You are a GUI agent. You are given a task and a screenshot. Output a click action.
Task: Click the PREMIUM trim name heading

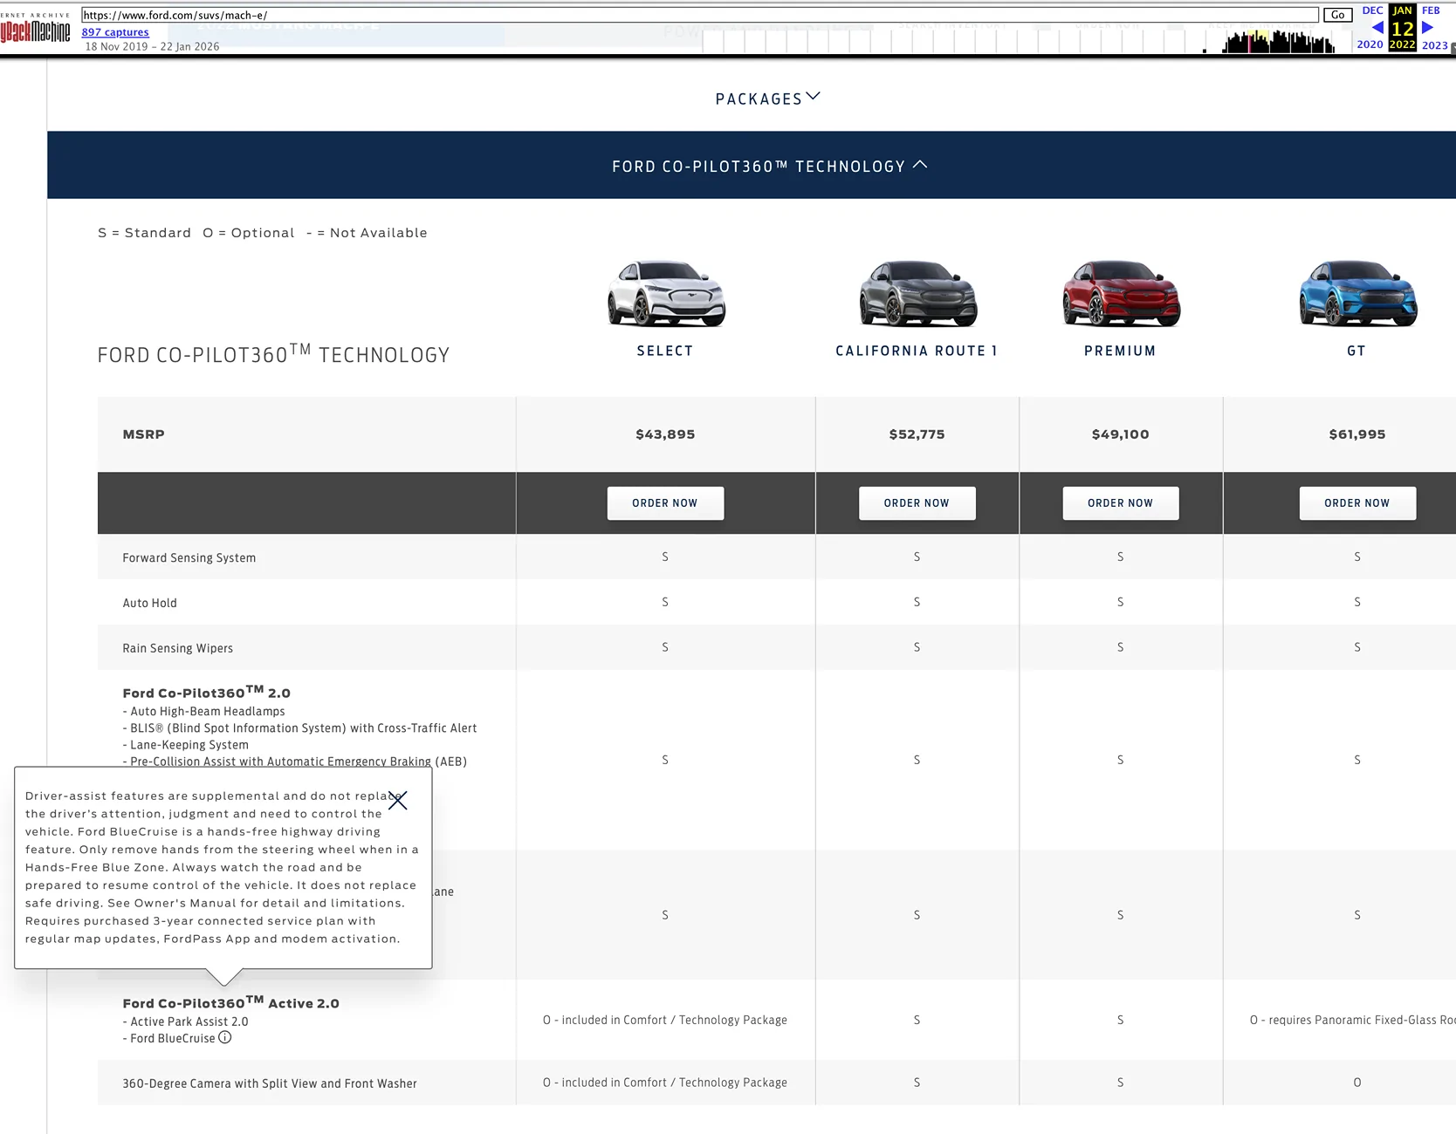(1121, 351)
